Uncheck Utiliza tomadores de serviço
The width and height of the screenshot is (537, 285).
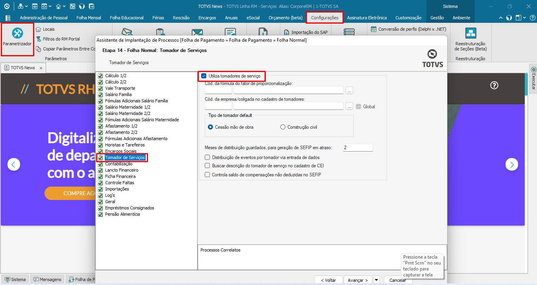[204, 76]
